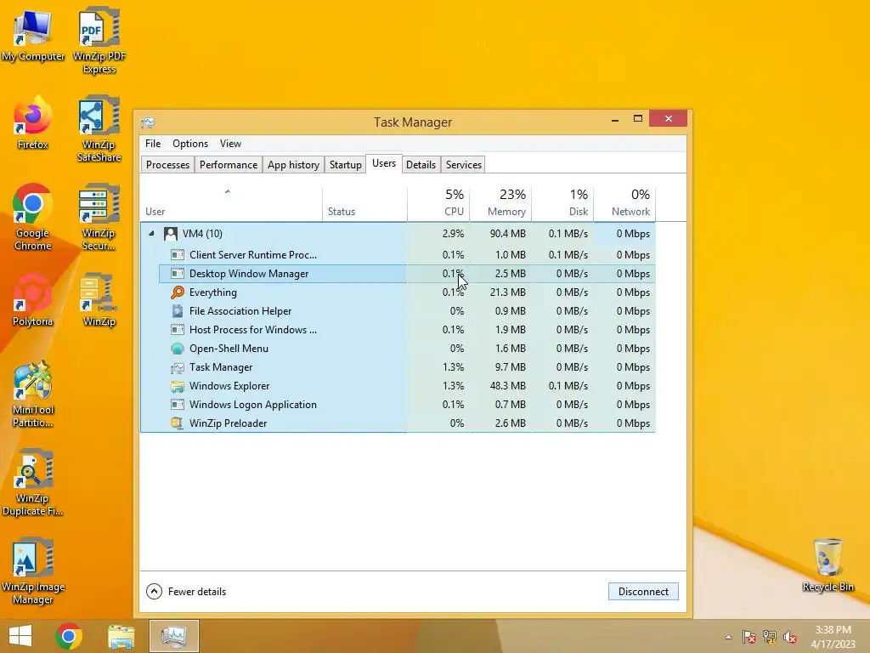Viewport: 870px width, 653px height.
Task: Click the muted volume tray icon
Action: (790, 637)
